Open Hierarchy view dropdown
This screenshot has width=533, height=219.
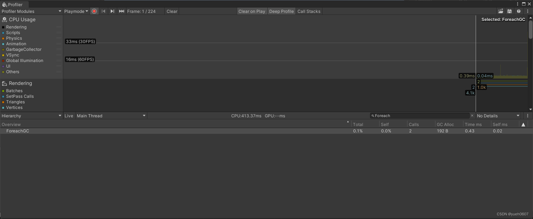click(31, 116)
